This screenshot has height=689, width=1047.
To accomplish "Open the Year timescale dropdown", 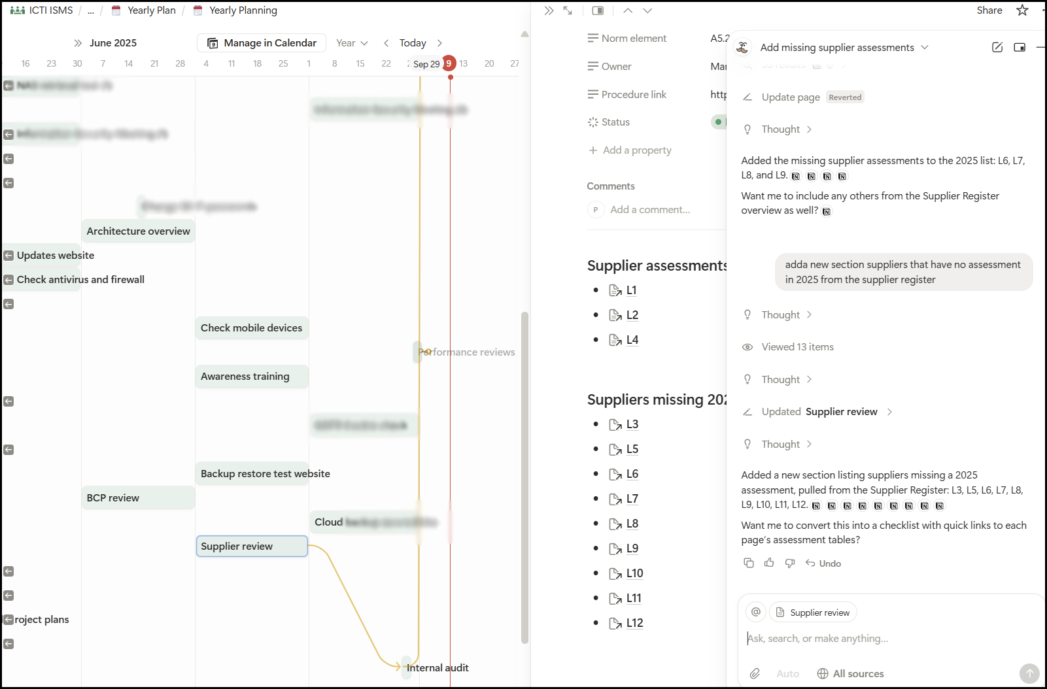I will point(352,43).
